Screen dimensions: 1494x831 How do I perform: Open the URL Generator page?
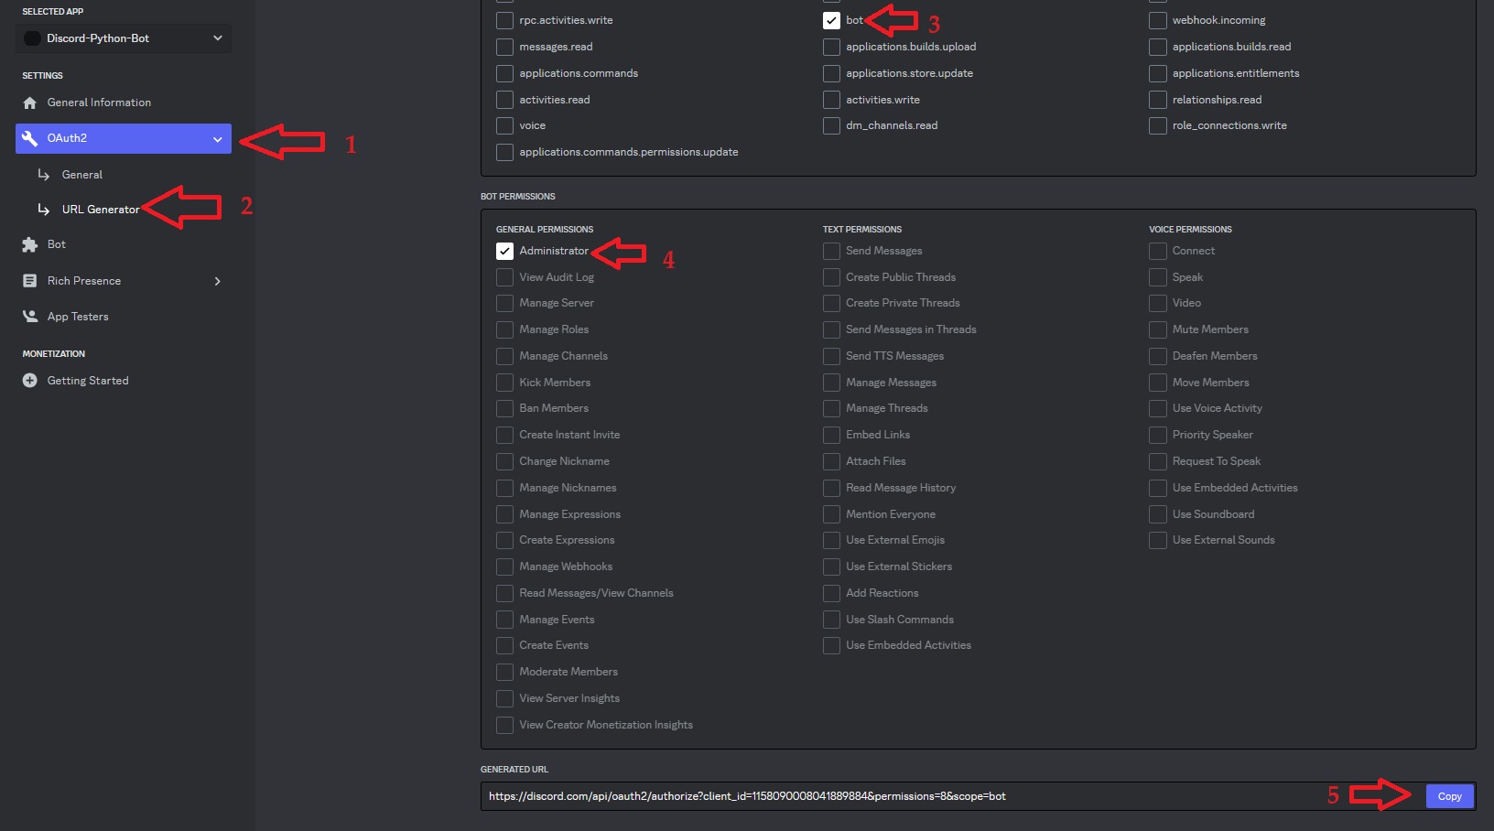click(101, 210)
